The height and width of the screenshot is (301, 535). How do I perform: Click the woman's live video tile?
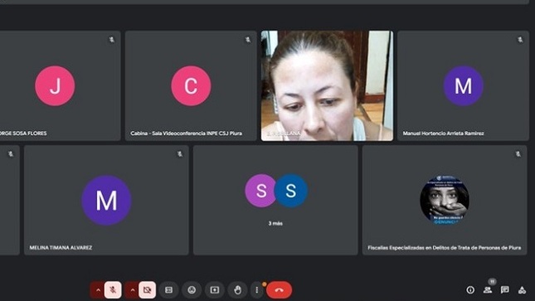pos(327,85)
